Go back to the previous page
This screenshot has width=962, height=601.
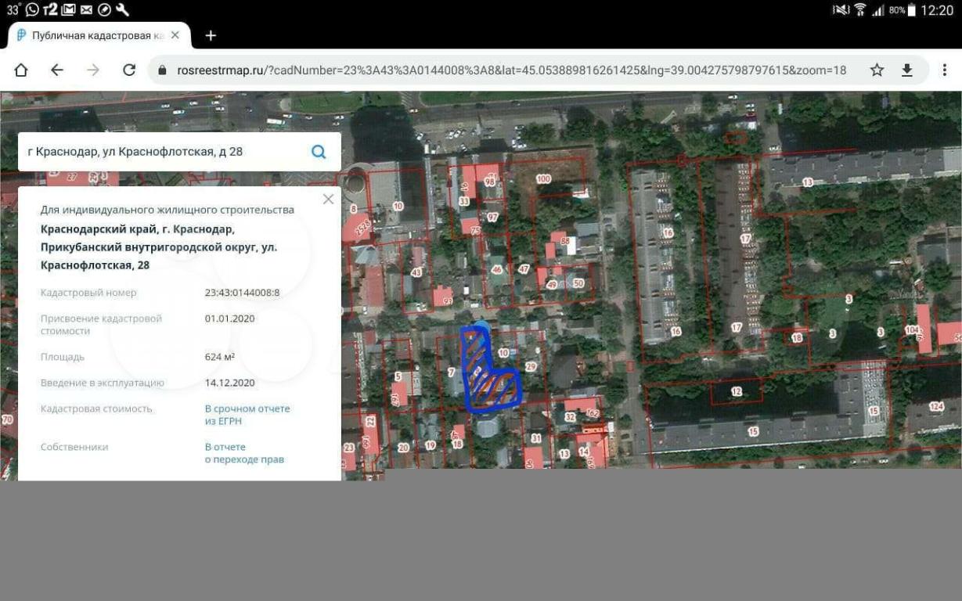point(56,70)
